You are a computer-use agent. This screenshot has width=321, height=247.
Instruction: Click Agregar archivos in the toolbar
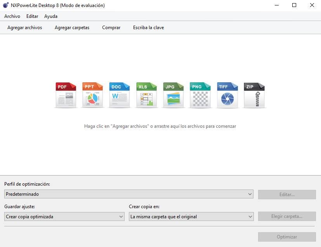[x=24, y=28]
